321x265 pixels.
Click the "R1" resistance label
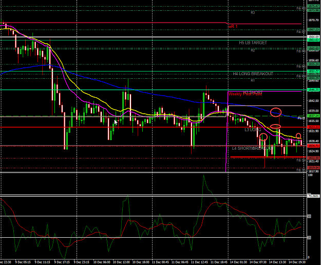coord(253,81)
